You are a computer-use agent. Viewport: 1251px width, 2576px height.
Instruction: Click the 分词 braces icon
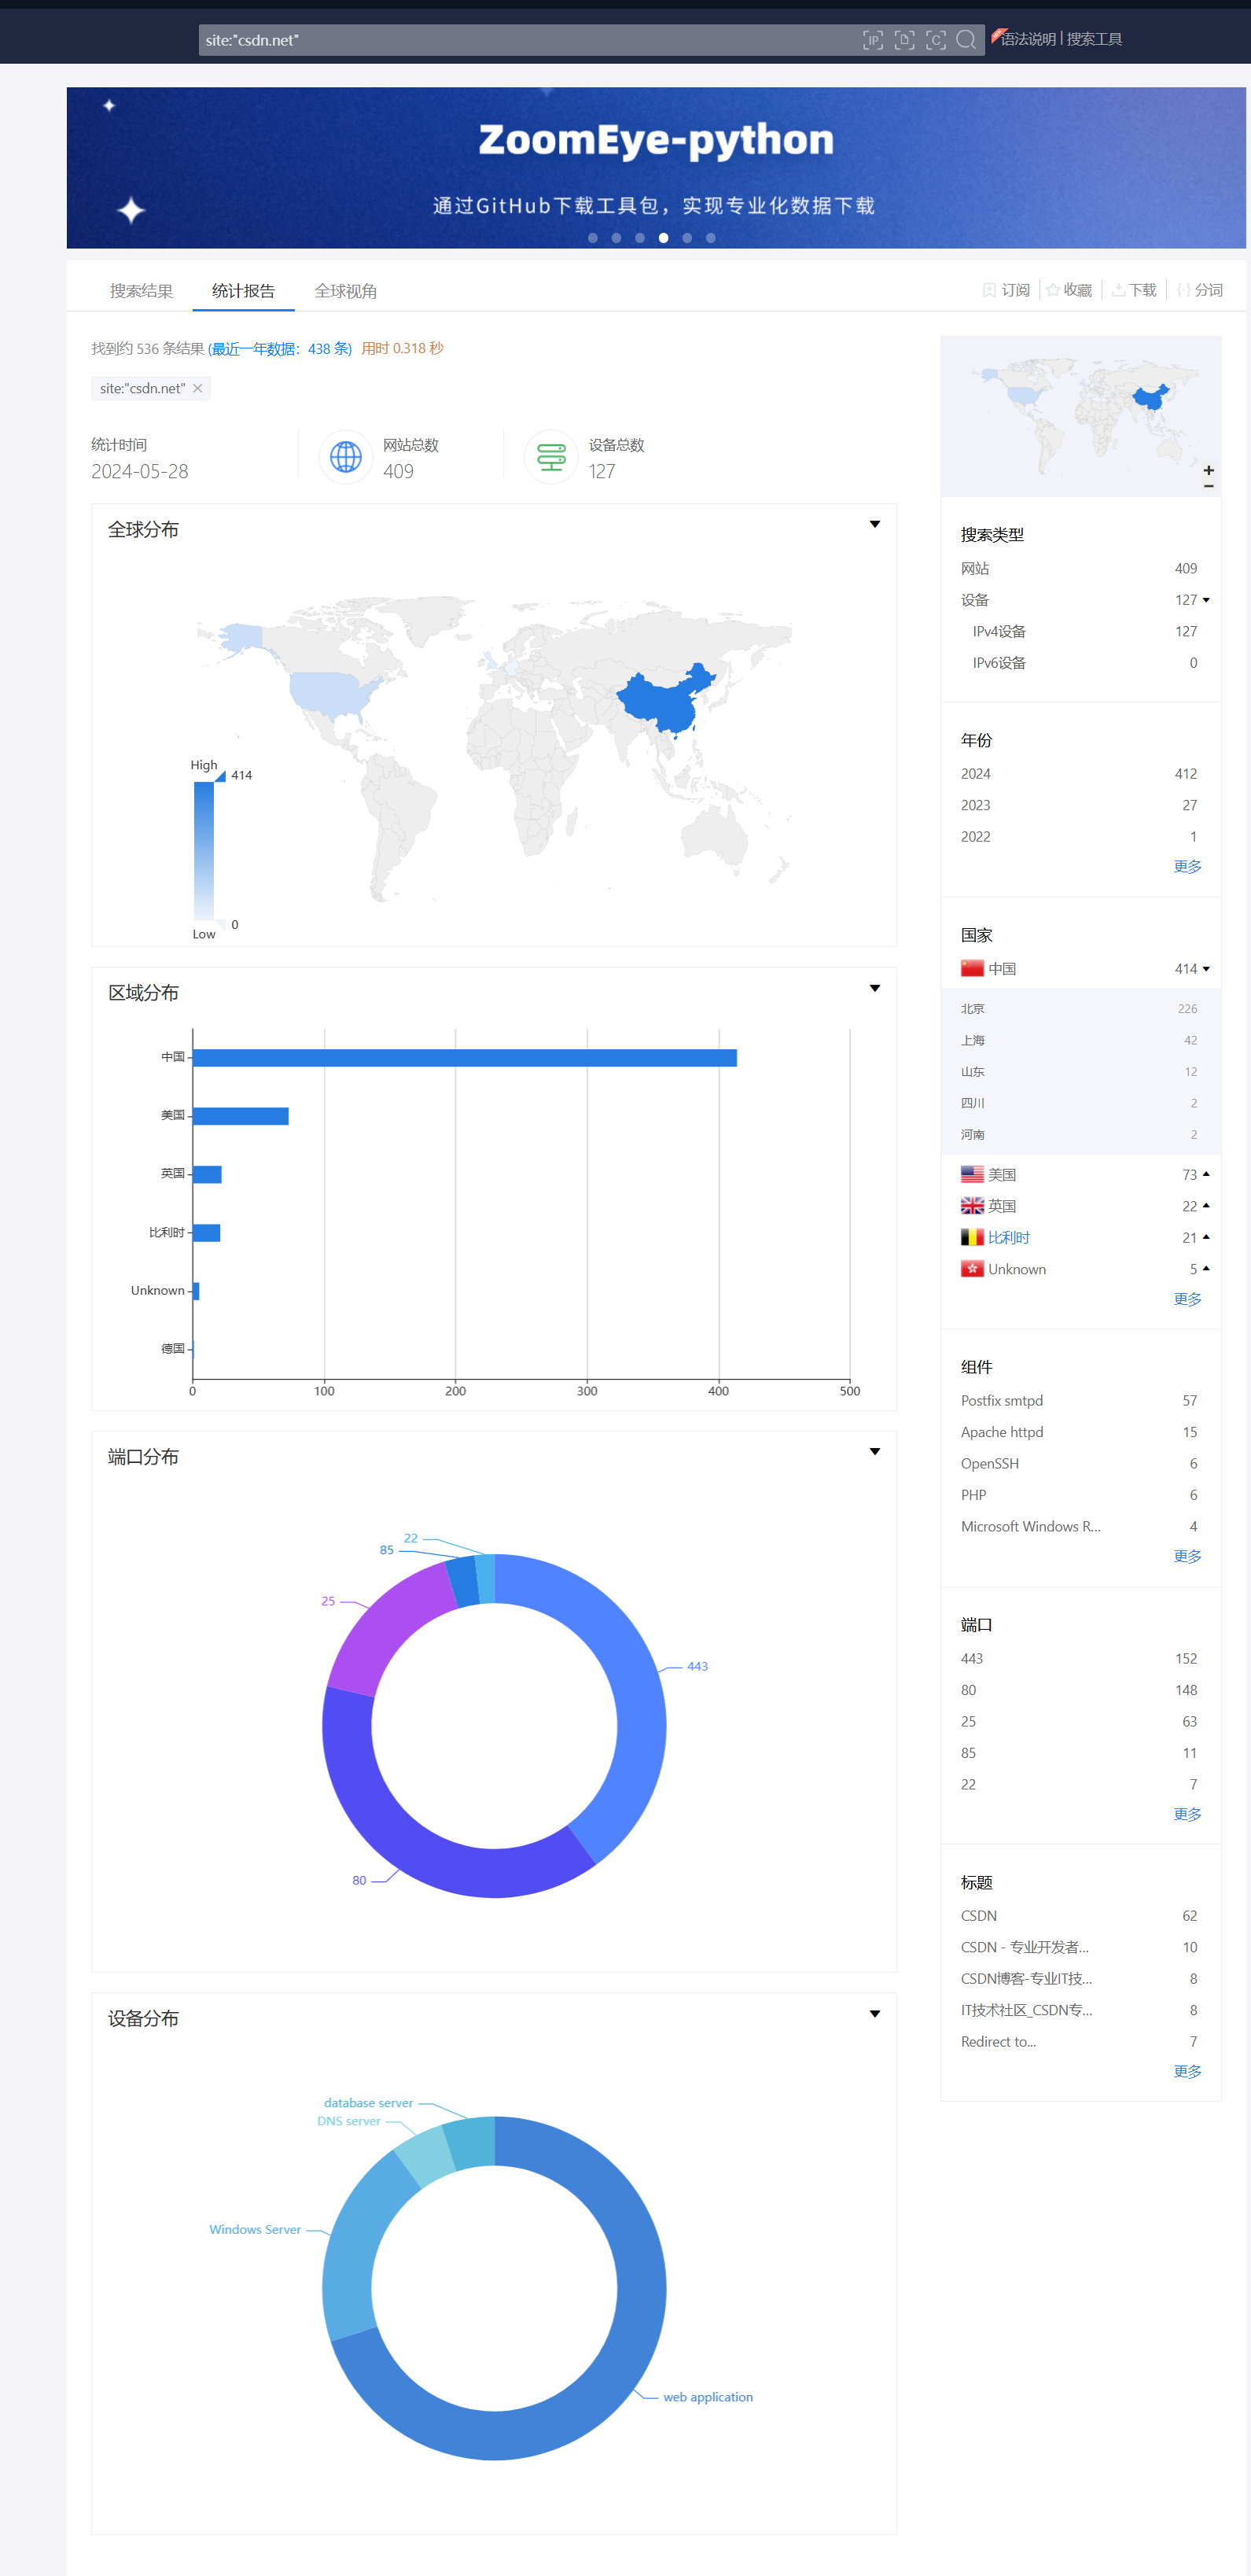pos(1183,290)
